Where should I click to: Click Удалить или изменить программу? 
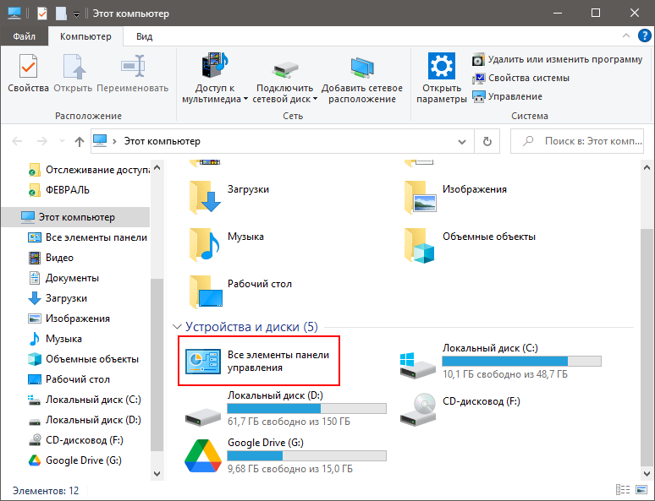point(557,60)
